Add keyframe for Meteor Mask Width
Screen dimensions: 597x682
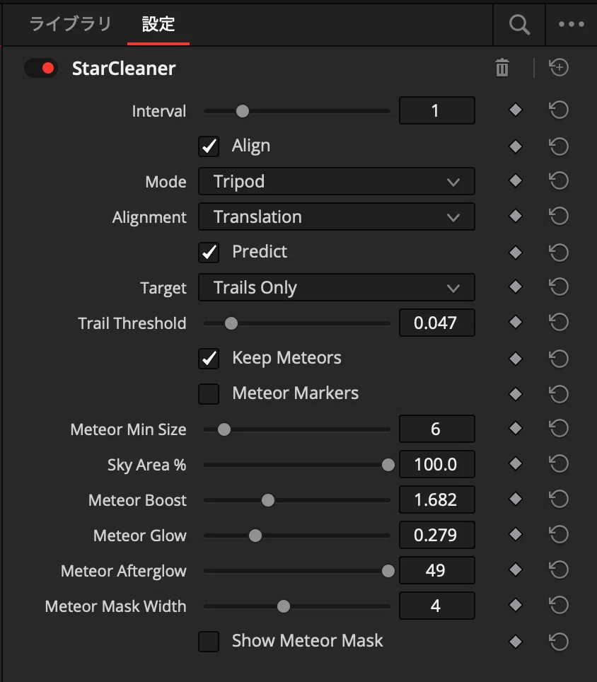pyautogui.click(x=516, y=605)
